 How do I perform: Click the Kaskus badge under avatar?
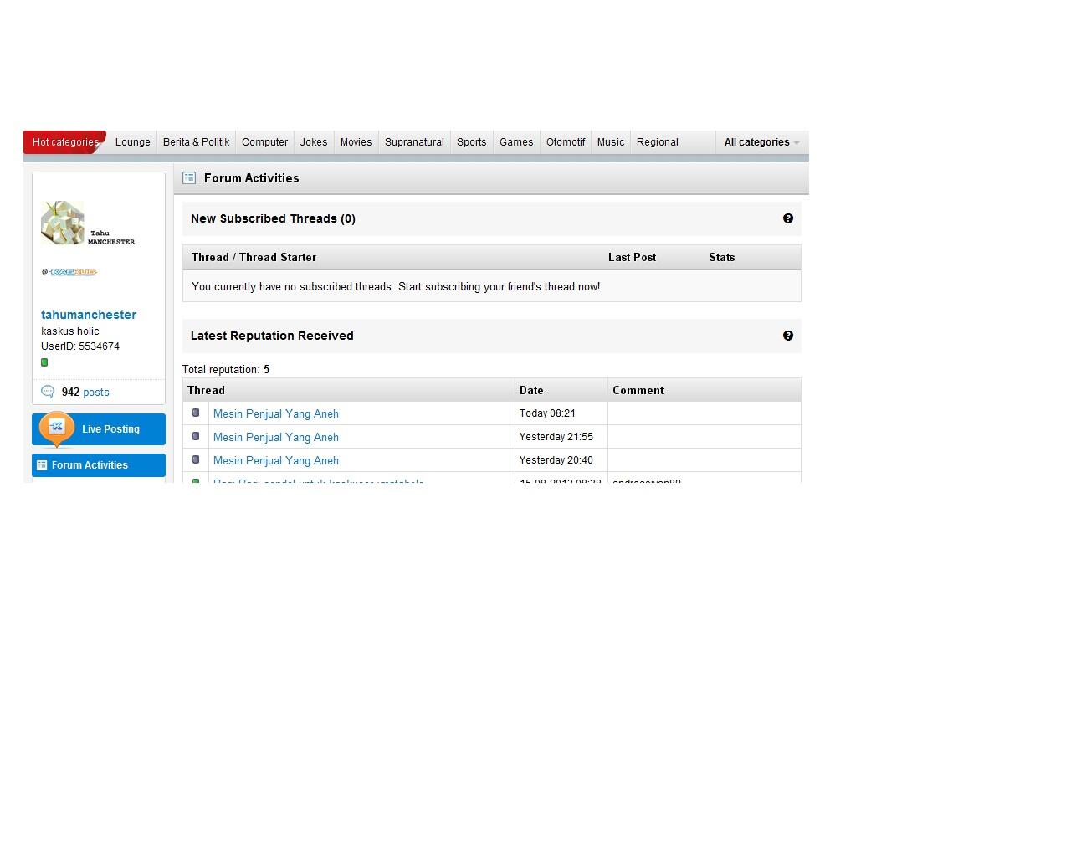pyautogui.click(x=69, y=272)
